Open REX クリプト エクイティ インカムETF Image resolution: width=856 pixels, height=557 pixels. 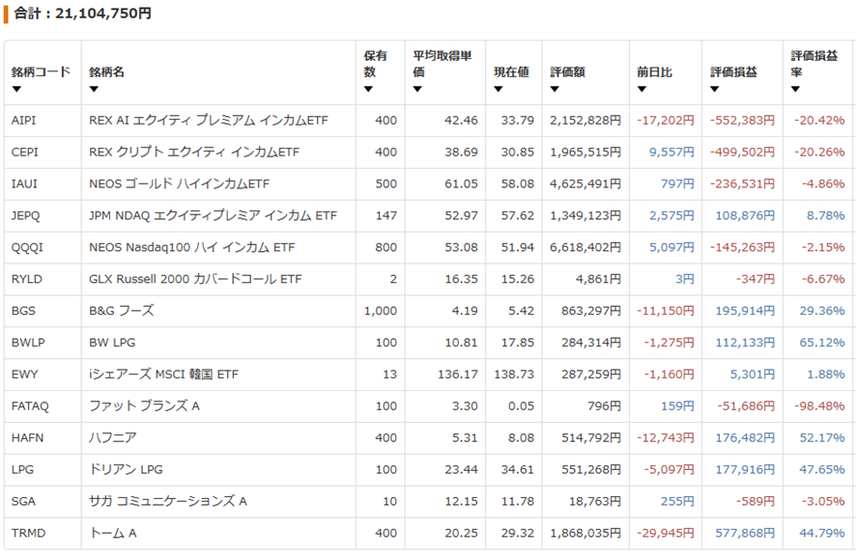194,153
